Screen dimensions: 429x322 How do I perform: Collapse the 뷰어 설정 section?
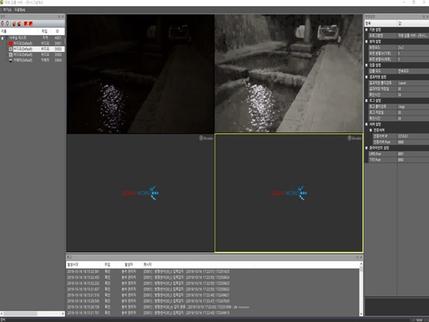(x=367, y=42)
